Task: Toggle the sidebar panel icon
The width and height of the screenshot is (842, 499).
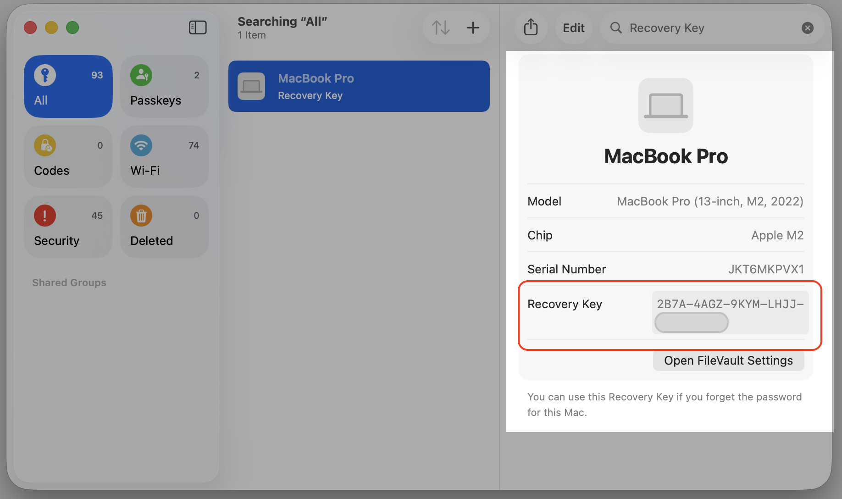Action: pos(198,28)
